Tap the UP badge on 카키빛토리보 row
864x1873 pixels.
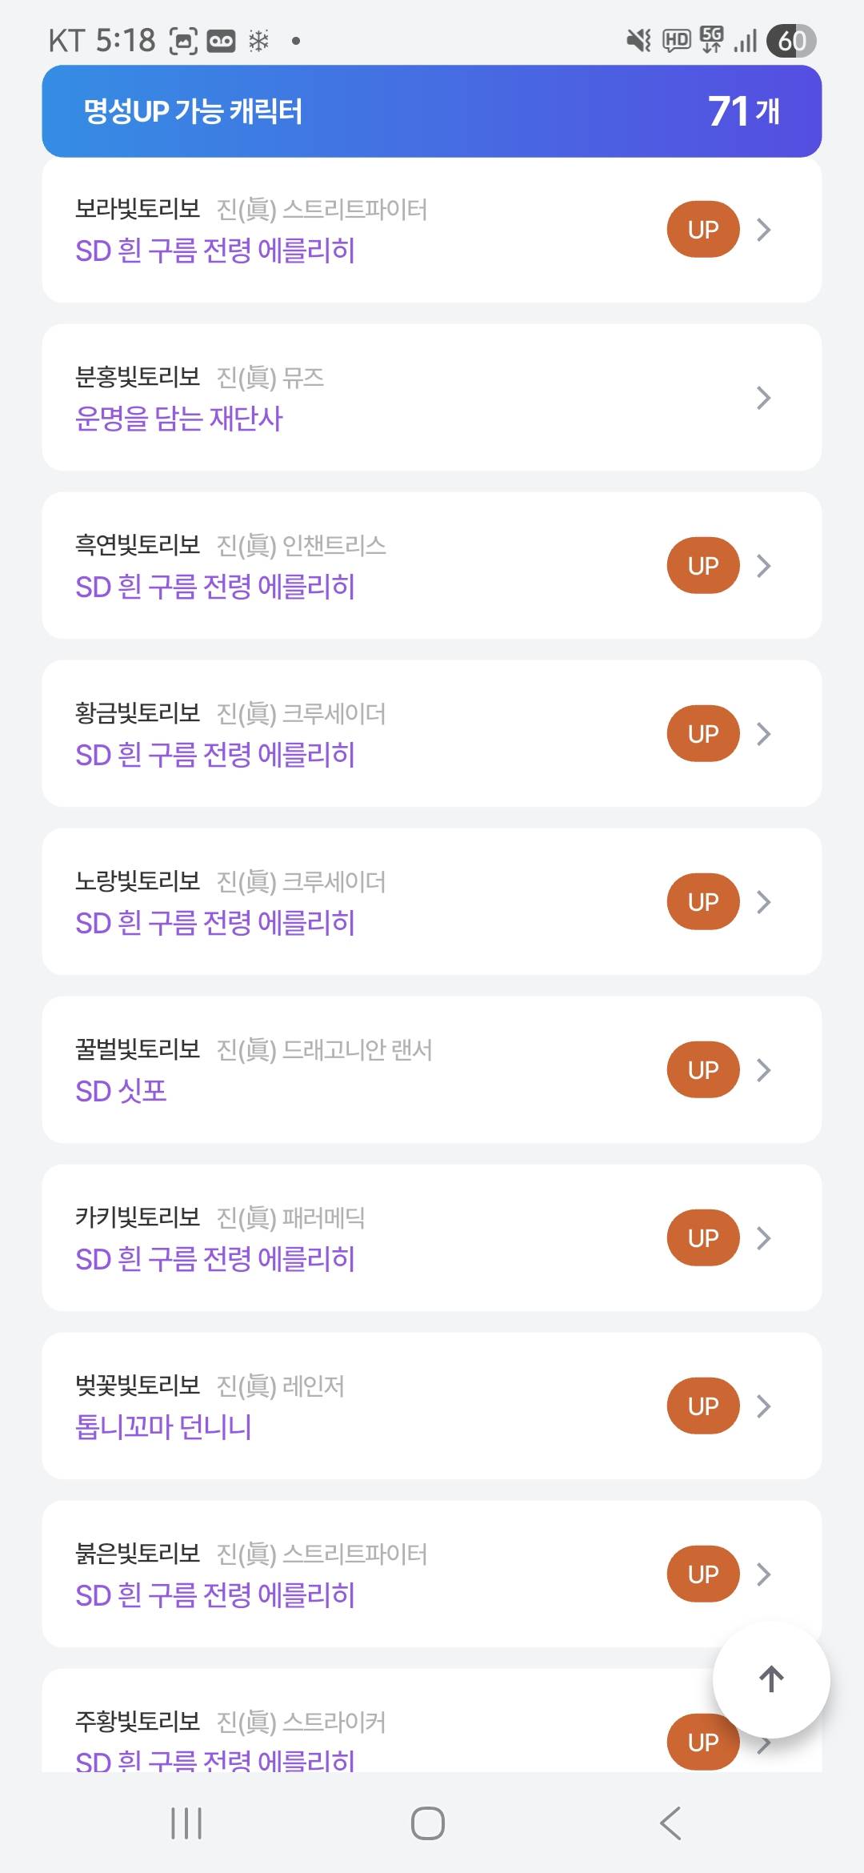(702, 1238)
